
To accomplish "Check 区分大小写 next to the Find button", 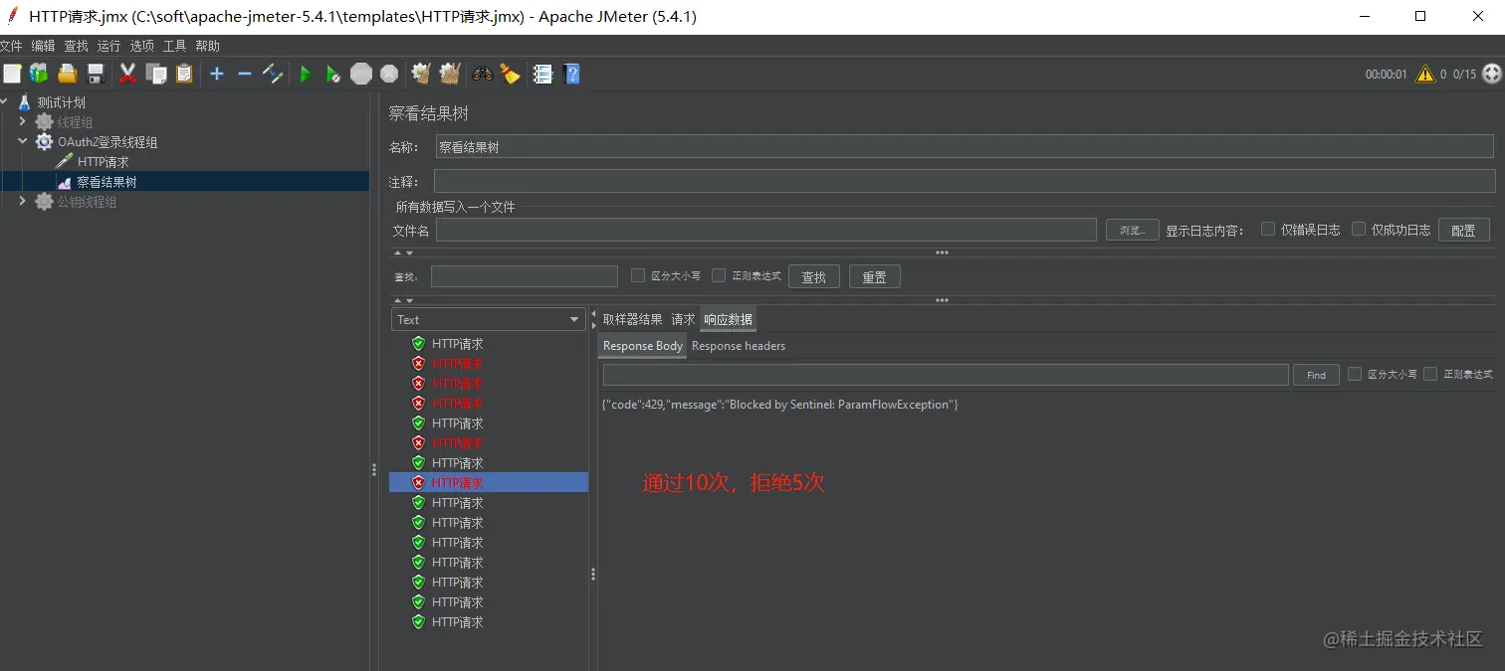I will coord(1355,374).
